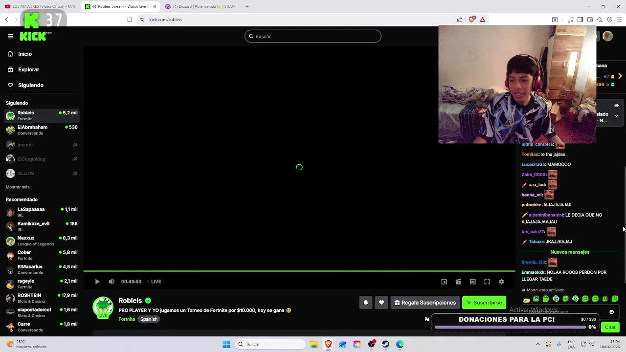Switch to the Discord browser tab
Image resolution: width=626 pixels, height=352 pixels.
click(x=202, y=6)
